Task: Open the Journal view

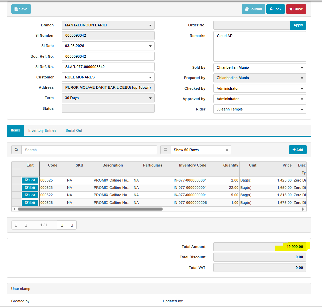Action: click(253, 9)
